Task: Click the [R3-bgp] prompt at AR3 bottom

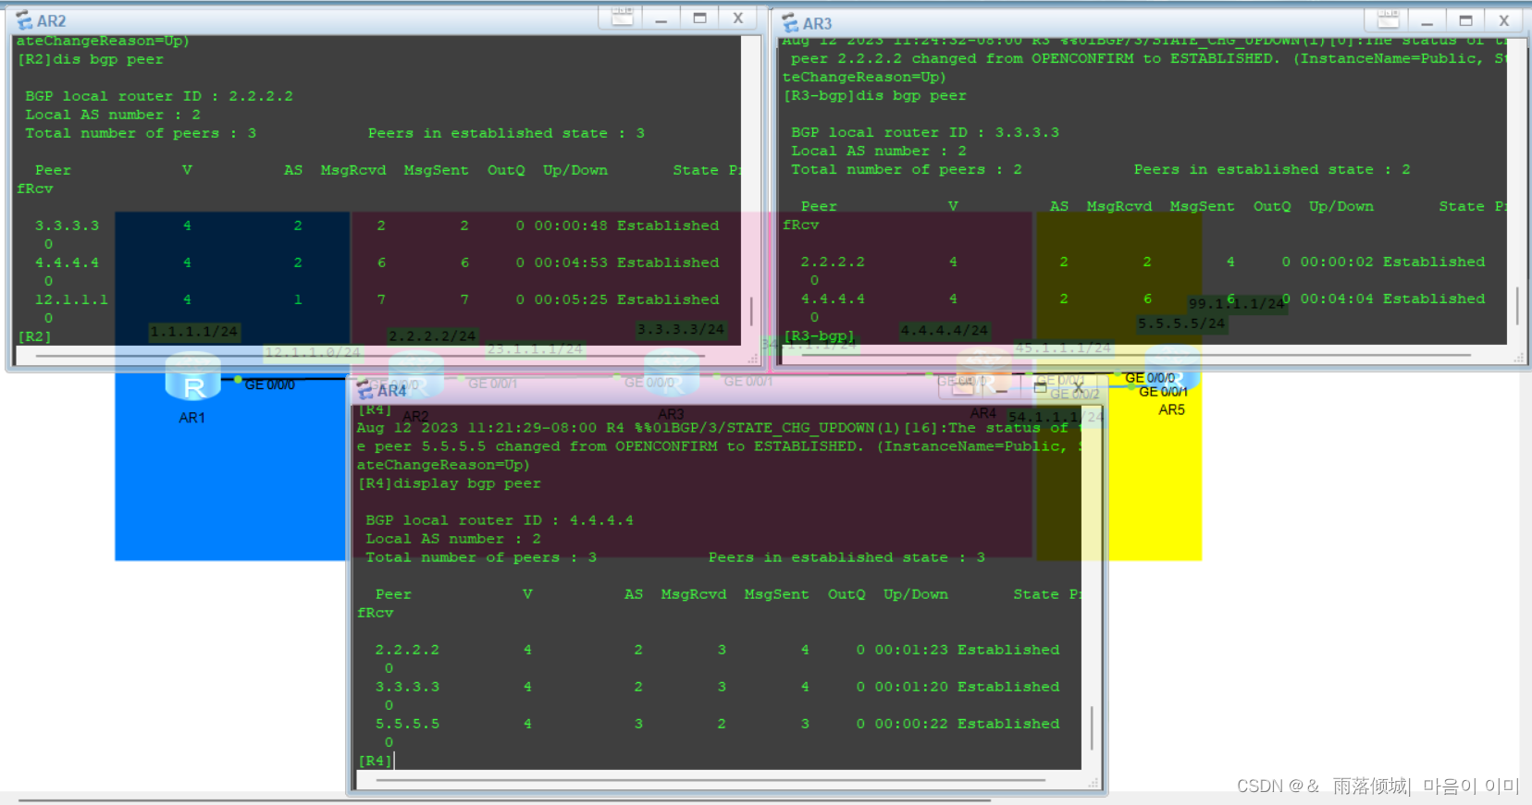Action: pyautogui.click(x=819, y=335)
